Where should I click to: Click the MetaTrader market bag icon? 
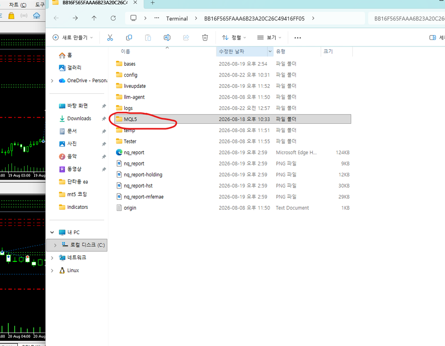[x=11, y=16]
